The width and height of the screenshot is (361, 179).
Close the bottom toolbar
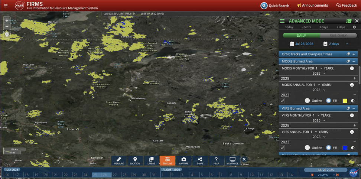click(244, 159)
